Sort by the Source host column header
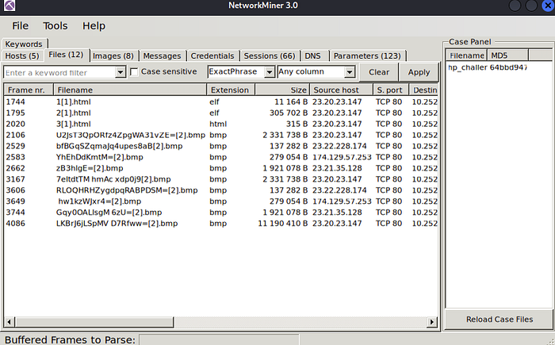 pyautogui.click(x=341, y=90)
